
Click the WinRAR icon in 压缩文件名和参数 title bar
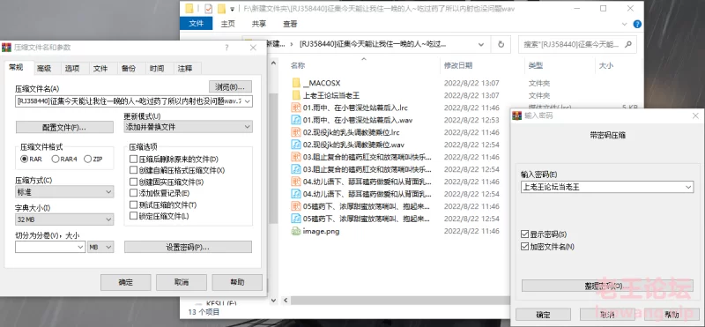(6, 48)
